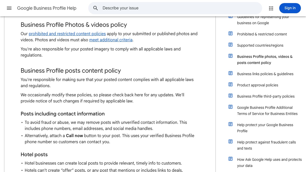The height and width of the screenshot is (172, 306).
Task: Click Posts including contact information heading
Action: tap(63, 114)
